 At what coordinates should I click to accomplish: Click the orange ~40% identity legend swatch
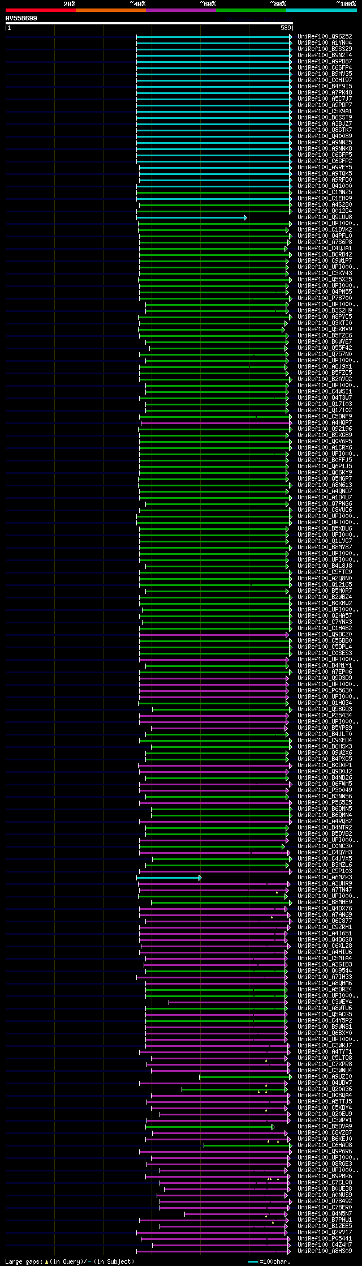(x=111, y=10)
